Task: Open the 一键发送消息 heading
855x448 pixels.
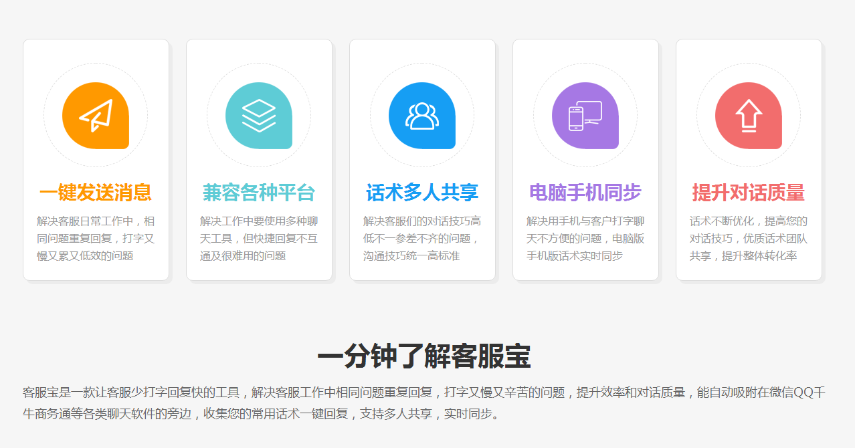Action: (96, 193)
